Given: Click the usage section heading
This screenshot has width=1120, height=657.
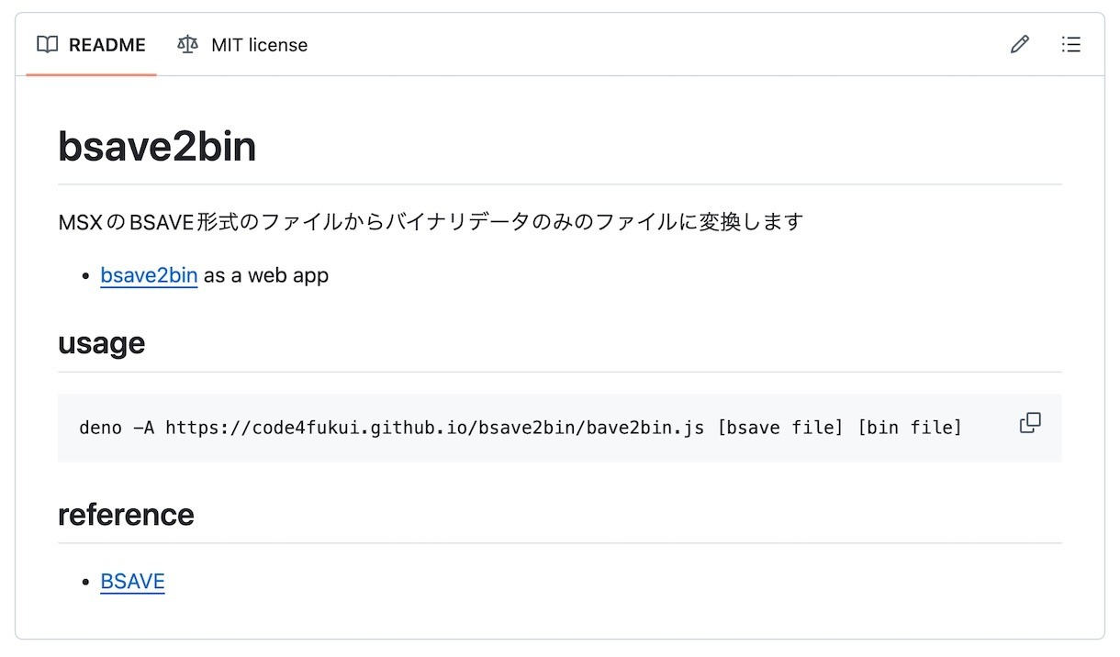Looking at the screenshot, I should (x=101, y=343).
